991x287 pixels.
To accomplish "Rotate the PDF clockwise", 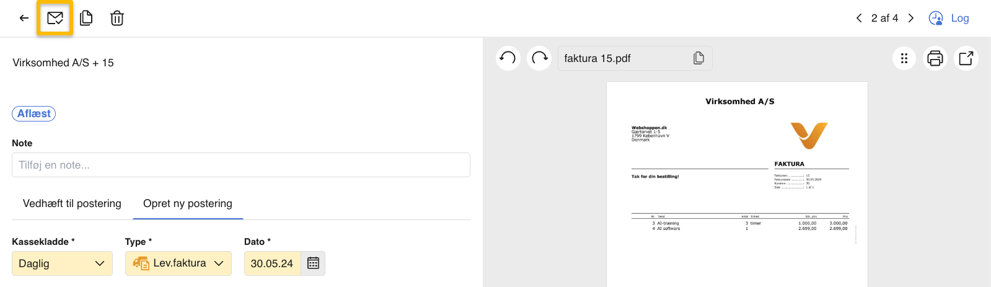I will 539,58.
